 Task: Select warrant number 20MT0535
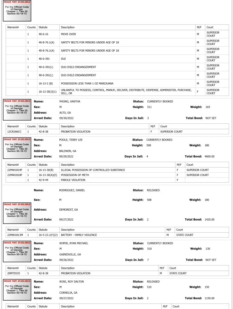14,273
